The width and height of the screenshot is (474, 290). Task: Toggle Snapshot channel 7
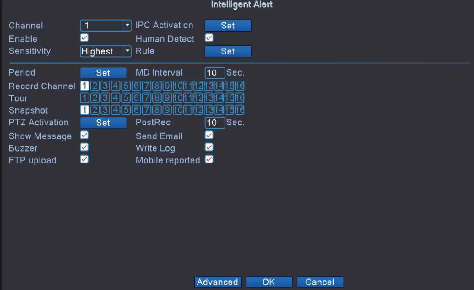pos(147,110)
